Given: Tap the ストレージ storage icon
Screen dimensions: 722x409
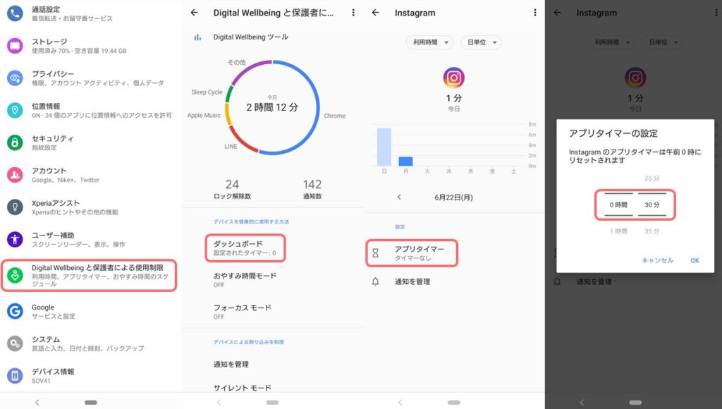Looking at the screenshot, I should coord(15,46).
